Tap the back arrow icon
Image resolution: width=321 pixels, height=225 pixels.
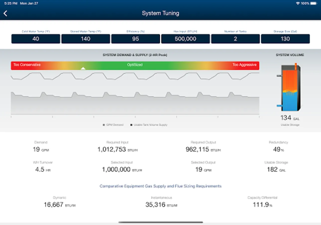(5, 13)
